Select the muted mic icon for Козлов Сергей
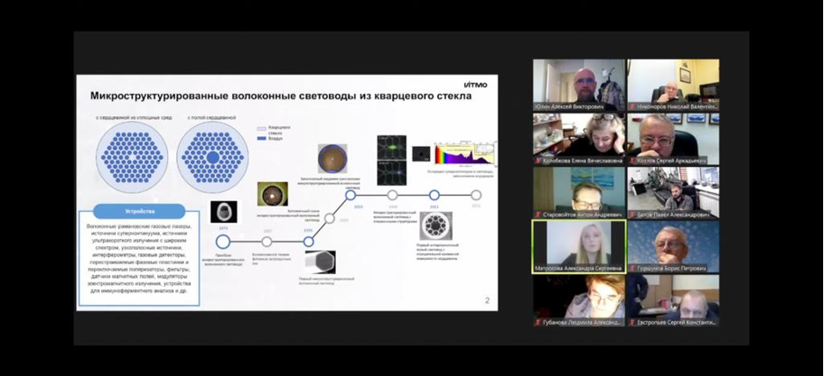 pyautogui.click(x=632, y=161)
